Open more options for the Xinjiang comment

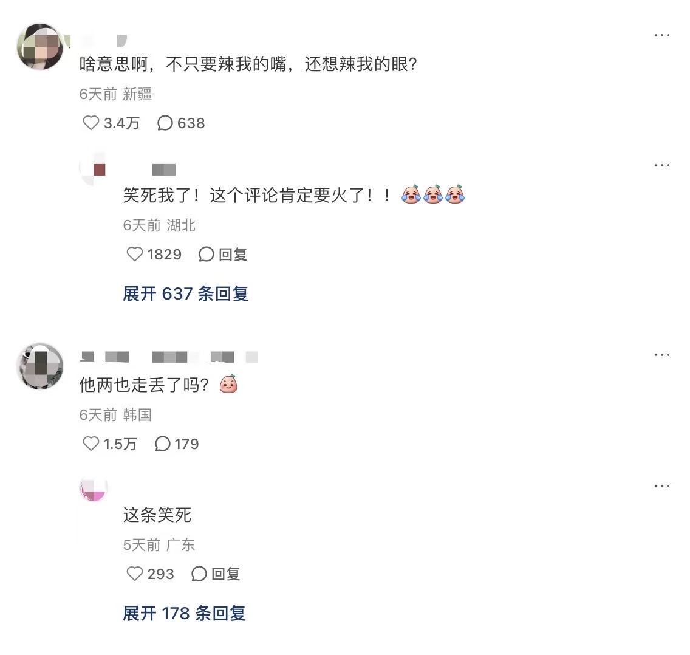tap(661, 35)
